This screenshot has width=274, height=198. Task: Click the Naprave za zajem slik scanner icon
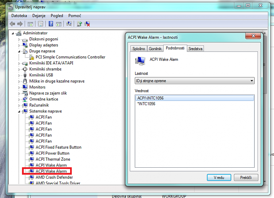(25, 93)
